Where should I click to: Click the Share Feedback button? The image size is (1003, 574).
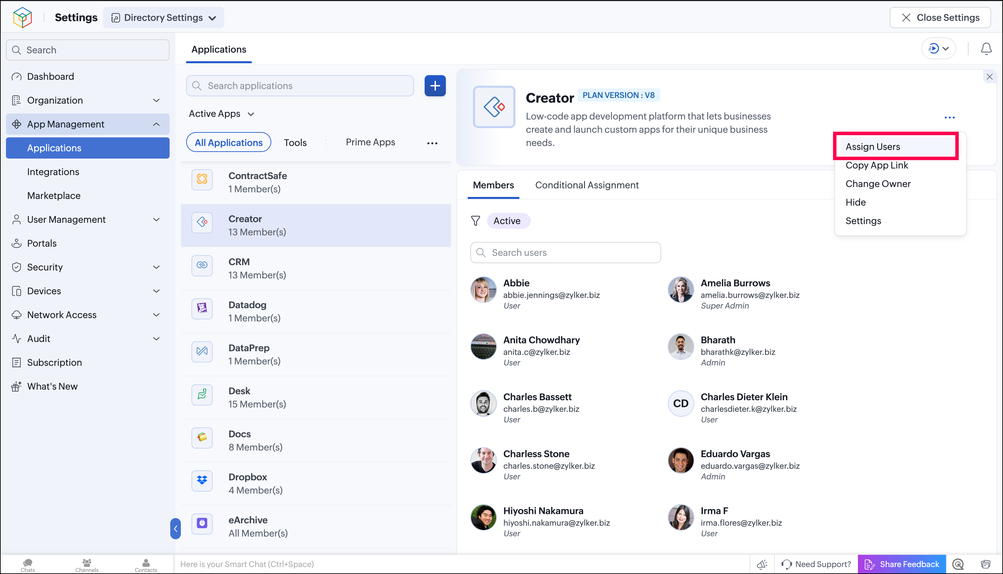pos(902,564)
